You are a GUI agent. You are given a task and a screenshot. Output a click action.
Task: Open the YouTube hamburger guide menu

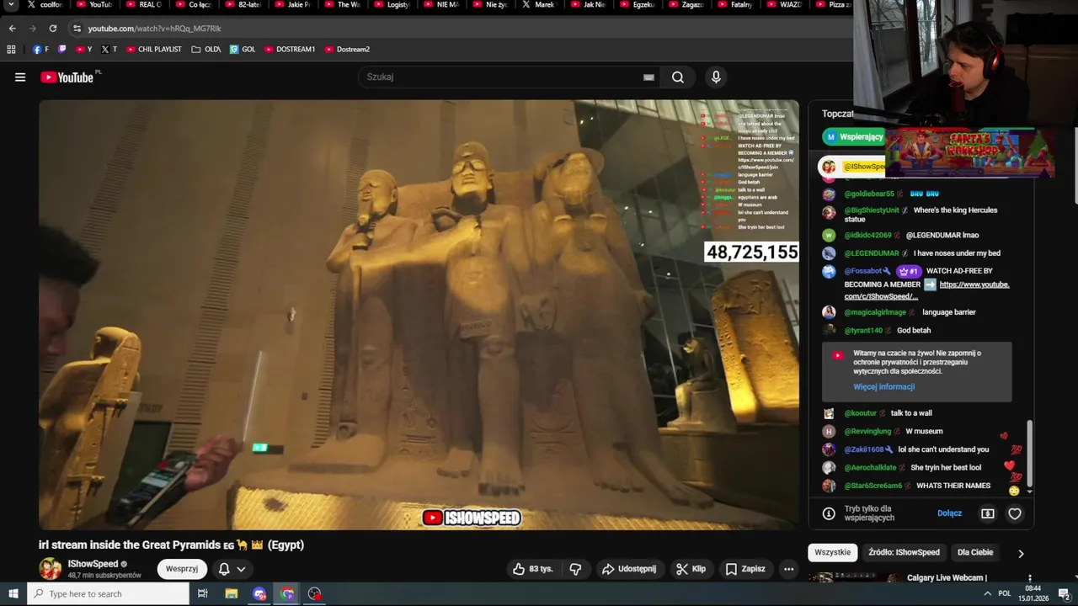(x=20, y=77)
